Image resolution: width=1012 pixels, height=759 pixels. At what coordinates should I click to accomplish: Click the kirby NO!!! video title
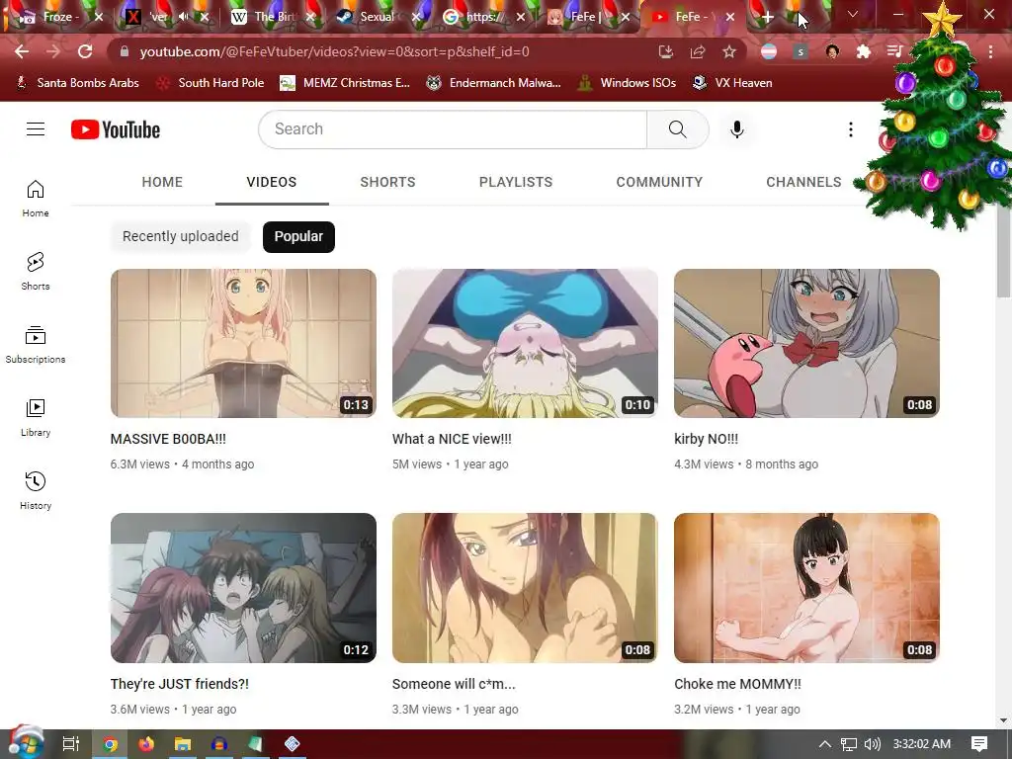[706, 439]
